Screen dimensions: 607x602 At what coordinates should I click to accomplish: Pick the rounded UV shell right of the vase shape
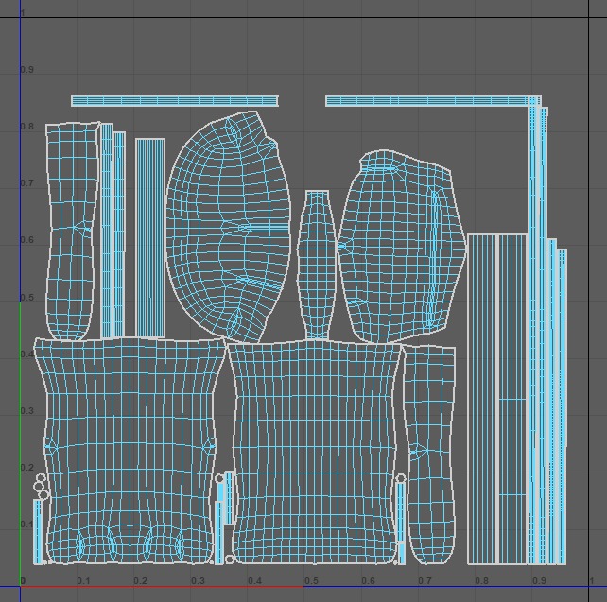point(402,247)
